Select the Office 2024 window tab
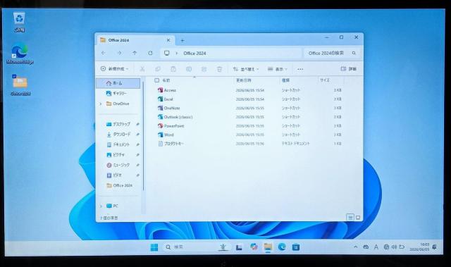The height and width of the screenshot is (267, 451). (x=135, y=40)
